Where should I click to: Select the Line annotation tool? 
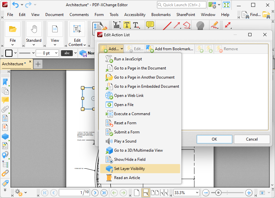tap(167, 25)
